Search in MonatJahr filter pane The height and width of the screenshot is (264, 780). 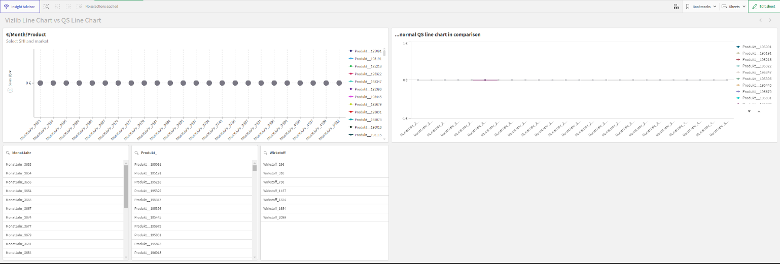[x=8, y=153]
